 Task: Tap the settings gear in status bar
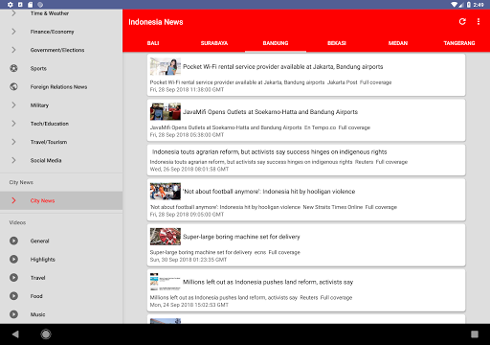click(x=10, y=5)
